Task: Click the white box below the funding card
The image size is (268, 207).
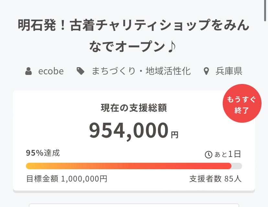Action: [134, 205]
